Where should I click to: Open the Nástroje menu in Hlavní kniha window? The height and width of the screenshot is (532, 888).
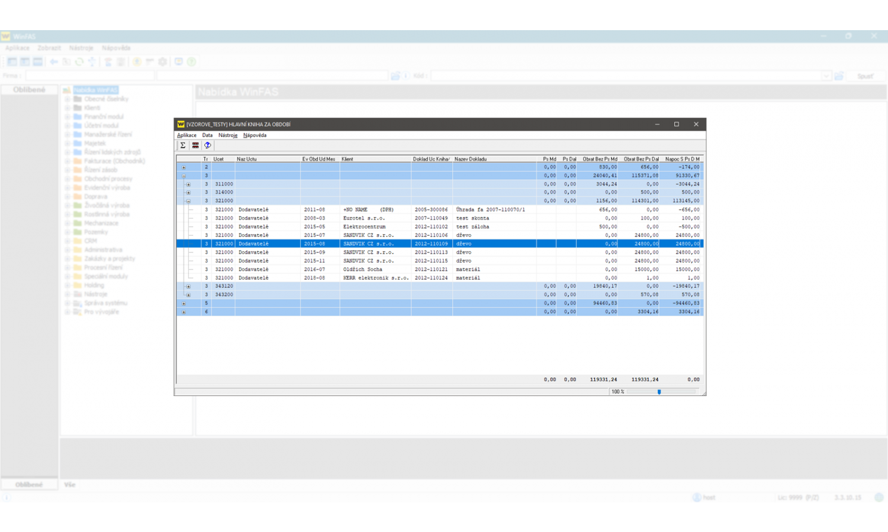[228, 135]
